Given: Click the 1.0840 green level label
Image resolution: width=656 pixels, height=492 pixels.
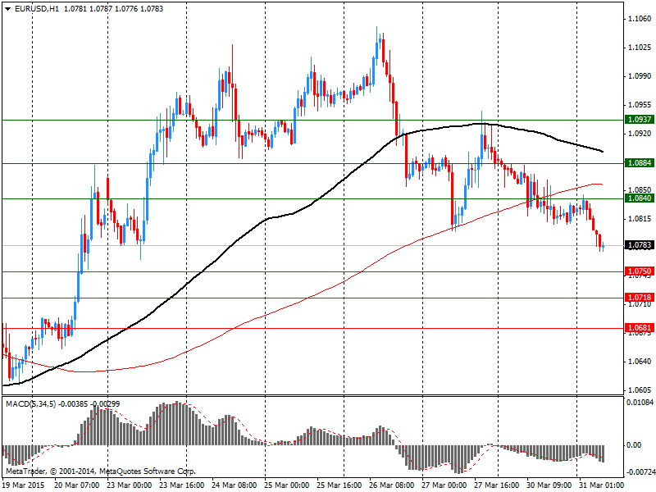Looking at the screenshot, I should [x=640, y=198].
